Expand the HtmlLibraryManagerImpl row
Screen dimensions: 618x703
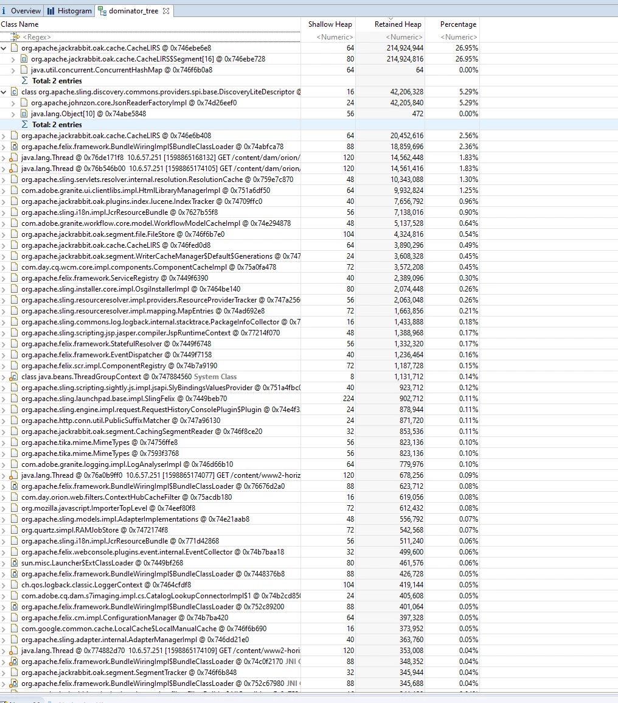[4, 191]
